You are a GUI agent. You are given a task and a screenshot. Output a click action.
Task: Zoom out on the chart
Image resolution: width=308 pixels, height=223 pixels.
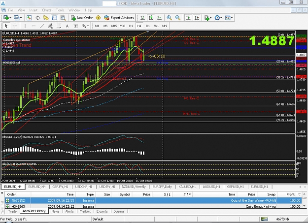[178, 18]
